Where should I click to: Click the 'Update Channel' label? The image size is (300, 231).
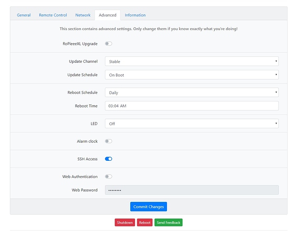coord(83,61)
